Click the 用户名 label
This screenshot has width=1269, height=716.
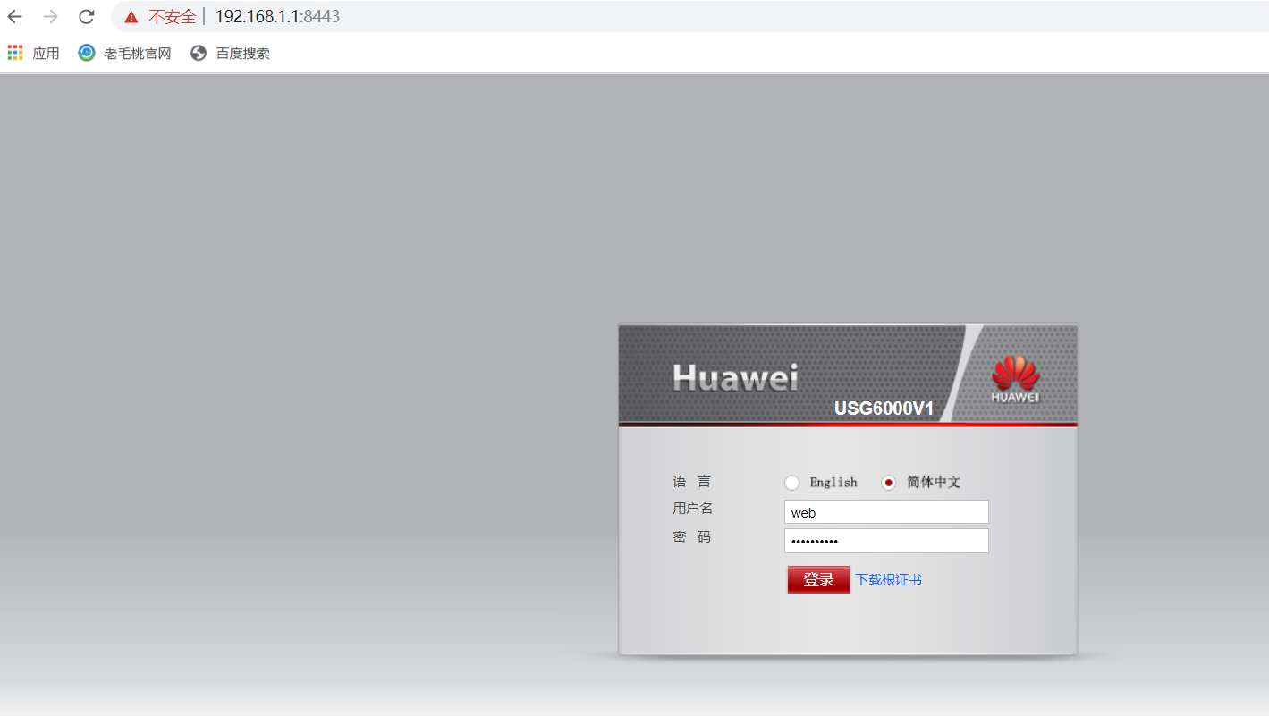click(x=693, y=509)
